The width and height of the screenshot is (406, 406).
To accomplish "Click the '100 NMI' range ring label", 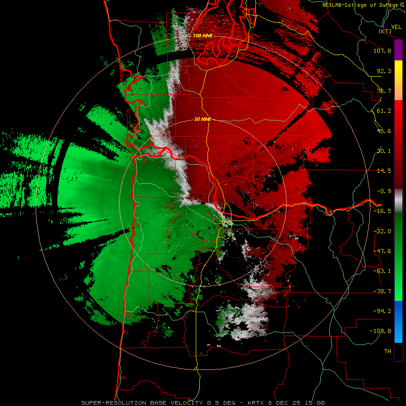I will coord(203,36).
